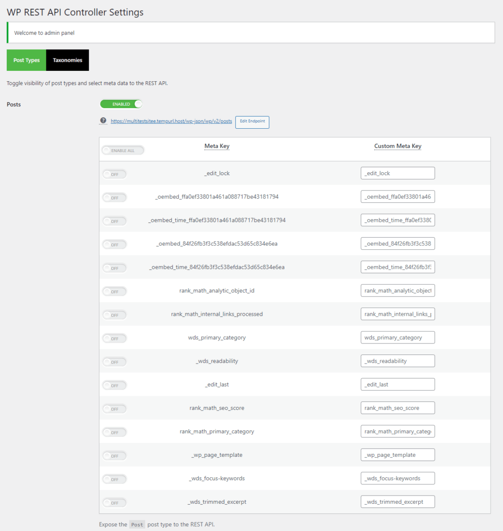Toggle the _wds_readability switch
The image size is (503, 531).
[x=114, y=362]
